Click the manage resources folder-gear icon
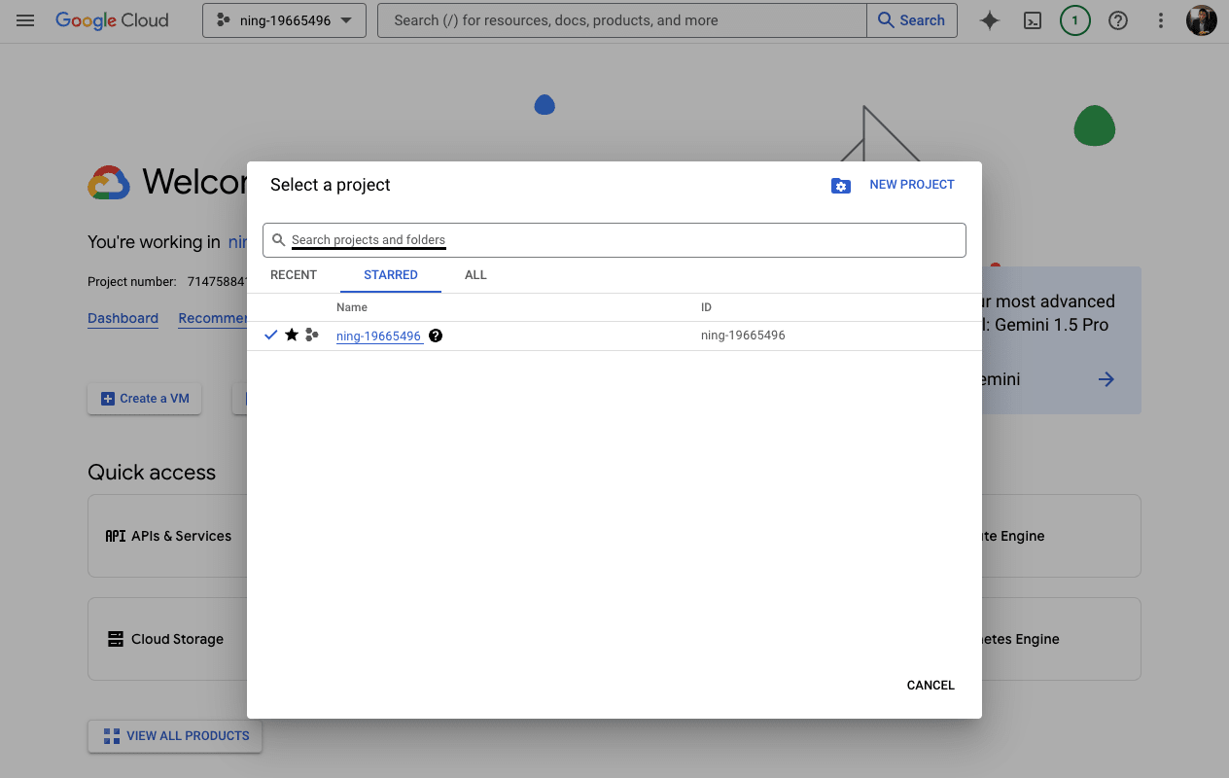This screenshot has height=778, width=1229. click(x=841, y=185)
